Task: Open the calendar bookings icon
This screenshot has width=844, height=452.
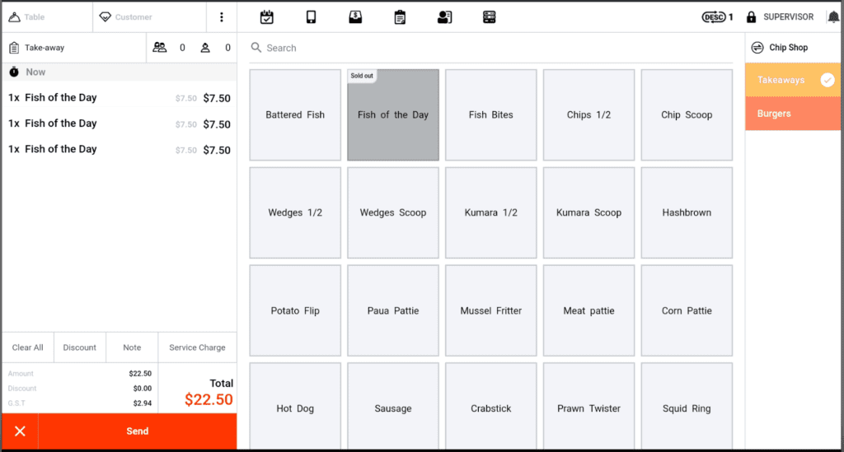Action: click(x=266, y=17)
